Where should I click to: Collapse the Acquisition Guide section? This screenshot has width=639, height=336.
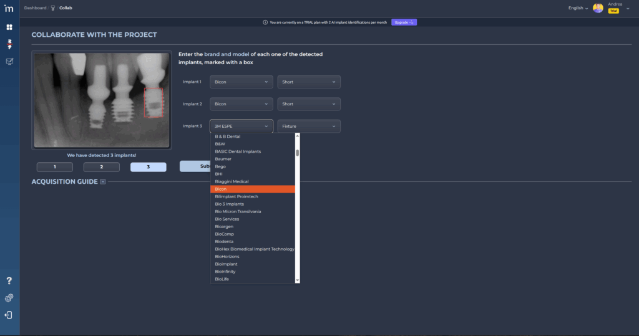coord(102,182)
